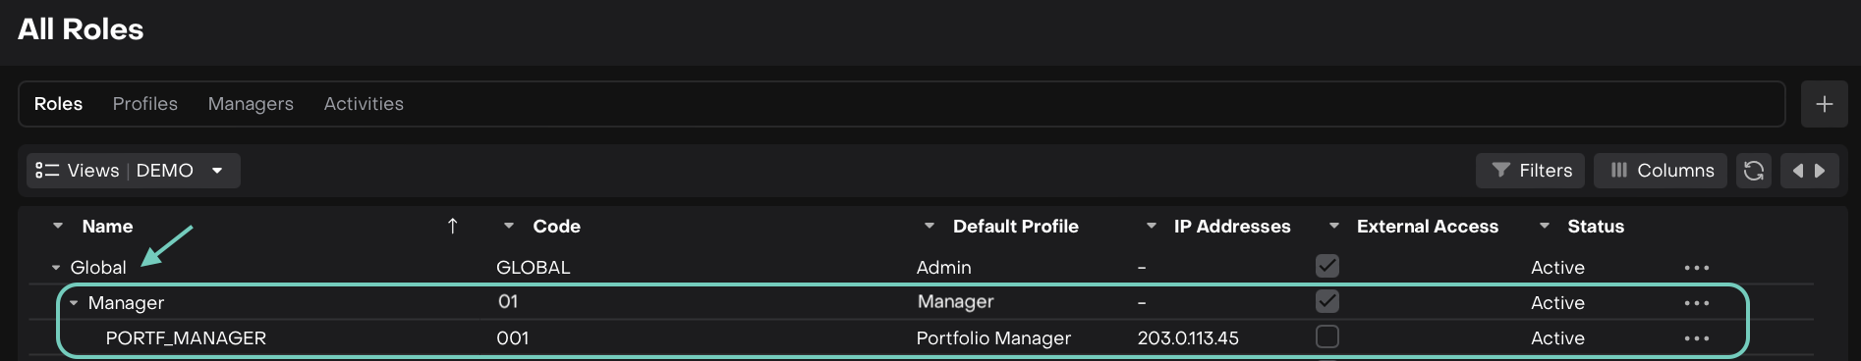1861x361 pixels.
Task: Click the plus icon to add a role
Action: point(1824,104)
